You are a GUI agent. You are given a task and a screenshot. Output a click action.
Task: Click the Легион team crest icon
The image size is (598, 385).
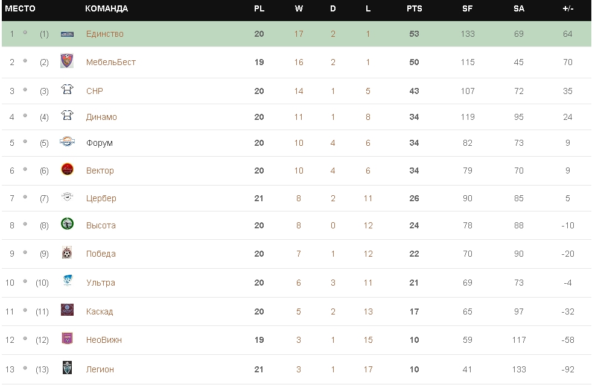point(67,368)
